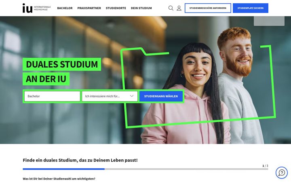291x182 pixels.
Task: Open the Bachelor menu
Action: [x=65, y=8]
